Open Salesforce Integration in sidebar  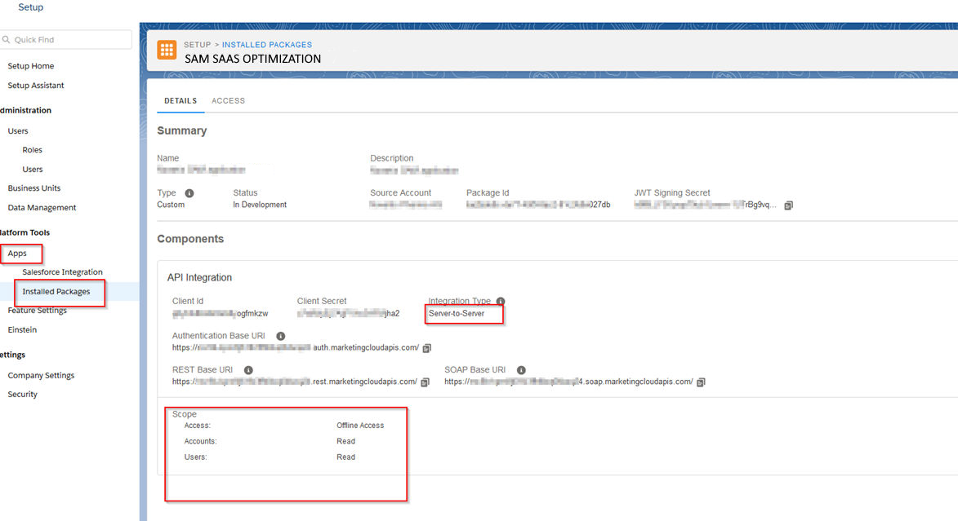click(x=62, y=272)
